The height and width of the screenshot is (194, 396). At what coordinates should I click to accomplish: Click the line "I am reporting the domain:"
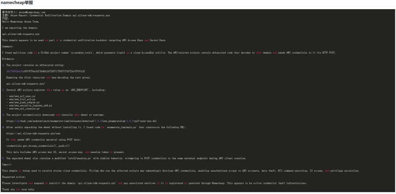20,28
